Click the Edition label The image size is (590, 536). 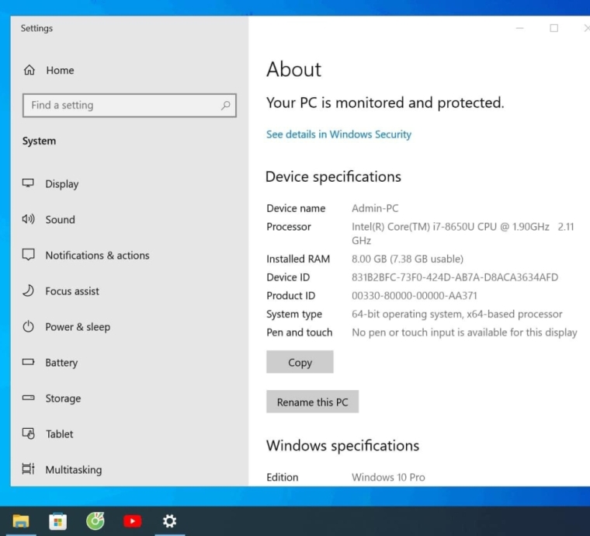[x=283, y=477]
